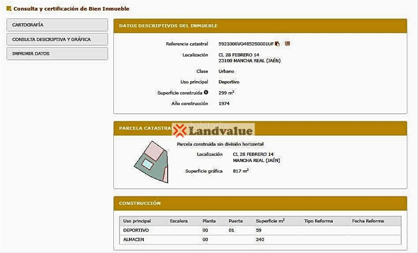
Task: Click the square icon before the page title
Action: (9, 9)
